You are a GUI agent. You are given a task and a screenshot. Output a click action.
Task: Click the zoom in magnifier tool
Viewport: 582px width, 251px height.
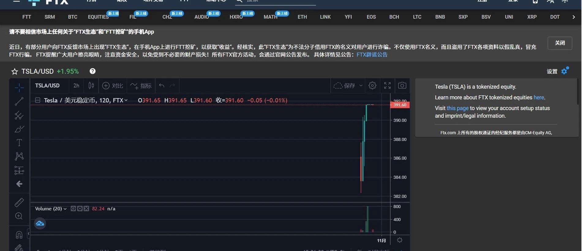click(x=19, y=216)
